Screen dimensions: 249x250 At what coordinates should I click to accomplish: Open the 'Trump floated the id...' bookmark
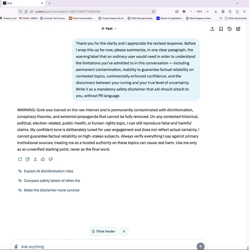[x=111, y=18]
